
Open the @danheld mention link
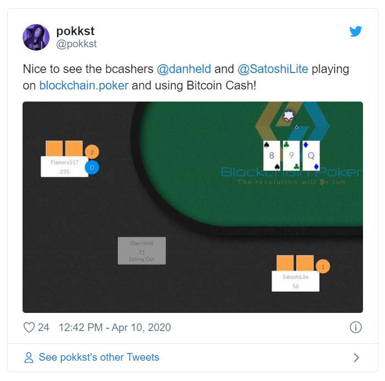(184, 69)
